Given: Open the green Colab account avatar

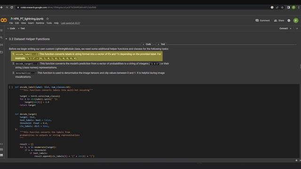Looking at the screenshot, I should pyautogui.click(x=296, y=20).
